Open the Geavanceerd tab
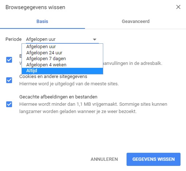 tap(136, 22)
